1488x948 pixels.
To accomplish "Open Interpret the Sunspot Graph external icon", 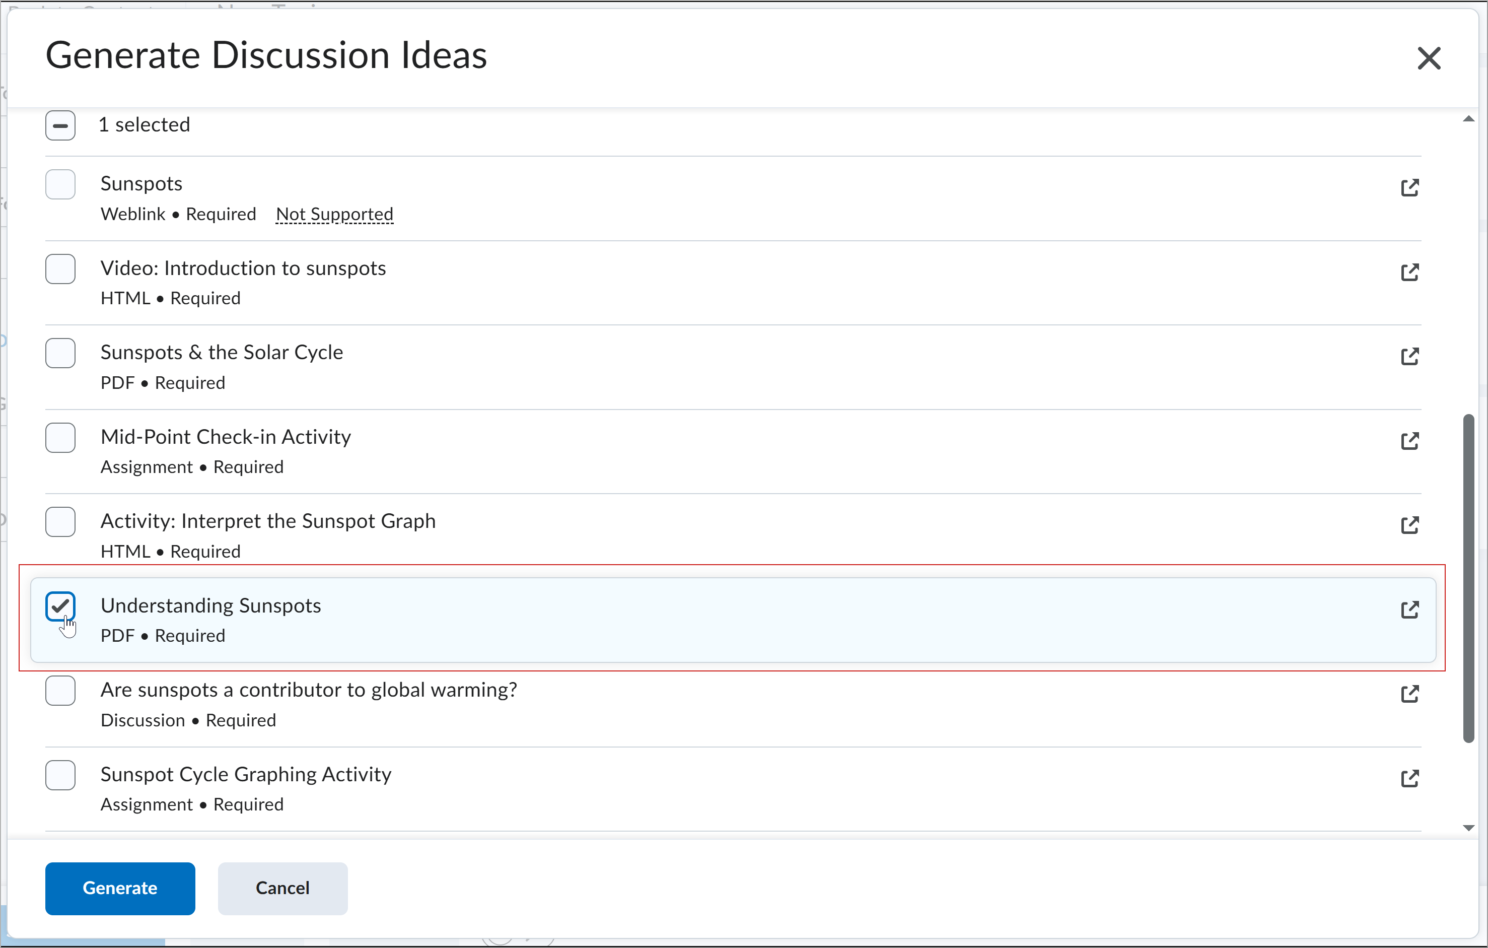I will pyautogui.click(x=1409, y=525).
